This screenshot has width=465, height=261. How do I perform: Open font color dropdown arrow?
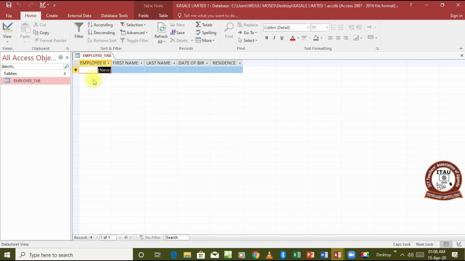[298, 38]
